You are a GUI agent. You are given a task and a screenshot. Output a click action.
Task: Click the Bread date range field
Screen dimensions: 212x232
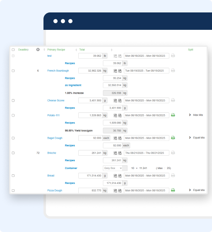coord(147,176)
